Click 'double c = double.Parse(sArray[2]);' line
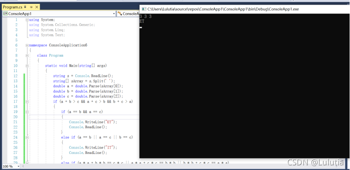 [x=88, y=96]
